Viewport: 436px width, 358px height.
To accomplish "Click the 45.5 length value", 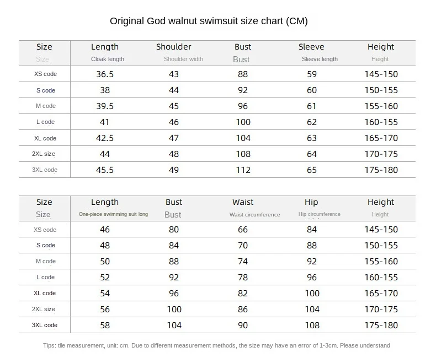I will pyautogui.click(x=105, y=170).
